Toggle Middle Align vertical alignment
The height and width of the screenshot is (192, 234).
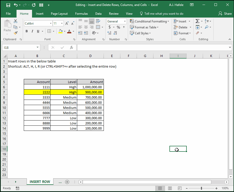click(86, 21)
